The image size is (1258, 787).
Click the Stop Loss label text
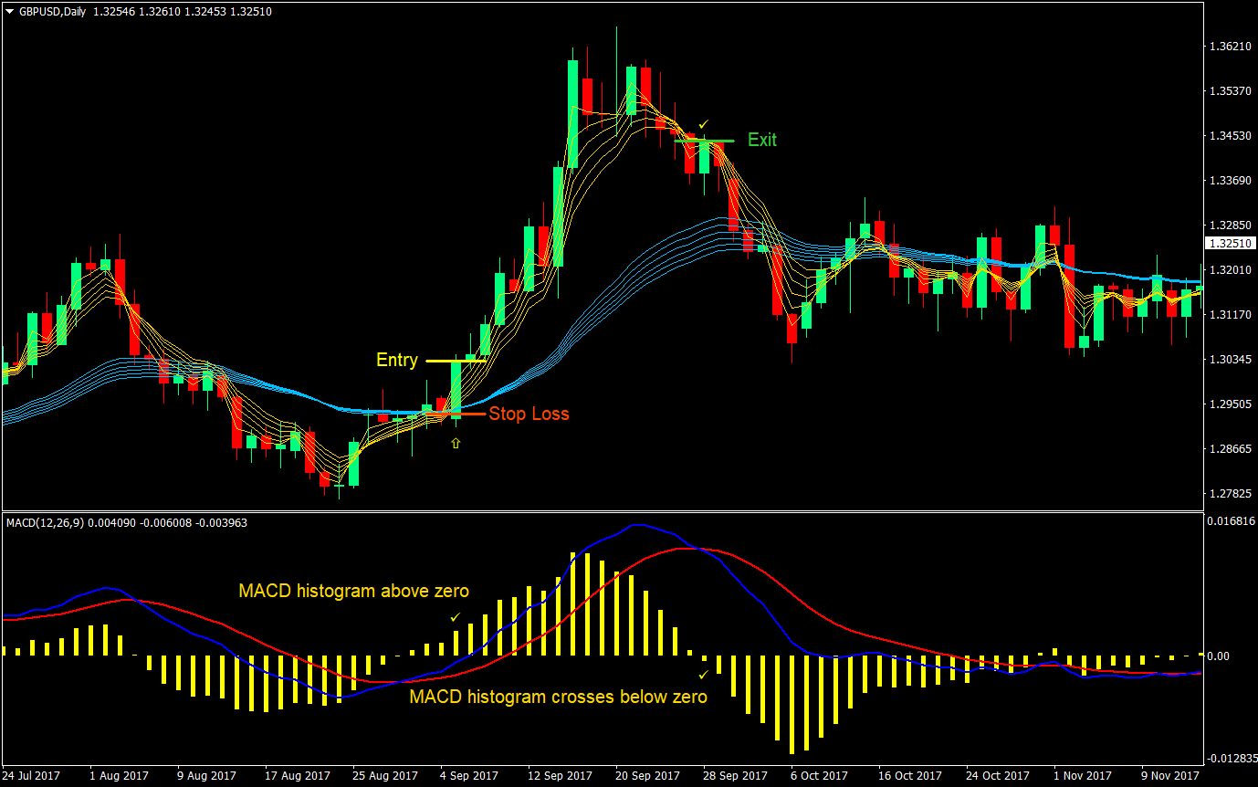click(530, 414)
